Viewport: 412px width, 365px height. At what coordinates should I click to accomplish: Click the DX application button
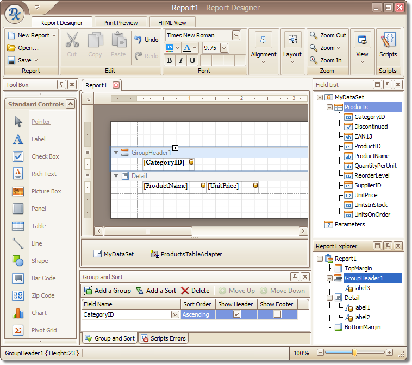15,14
